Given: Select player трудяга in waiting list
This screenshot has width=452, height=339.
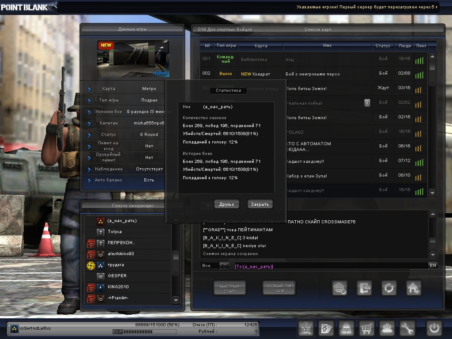Looking at the screenshot, I should click(x=128, y=265).
